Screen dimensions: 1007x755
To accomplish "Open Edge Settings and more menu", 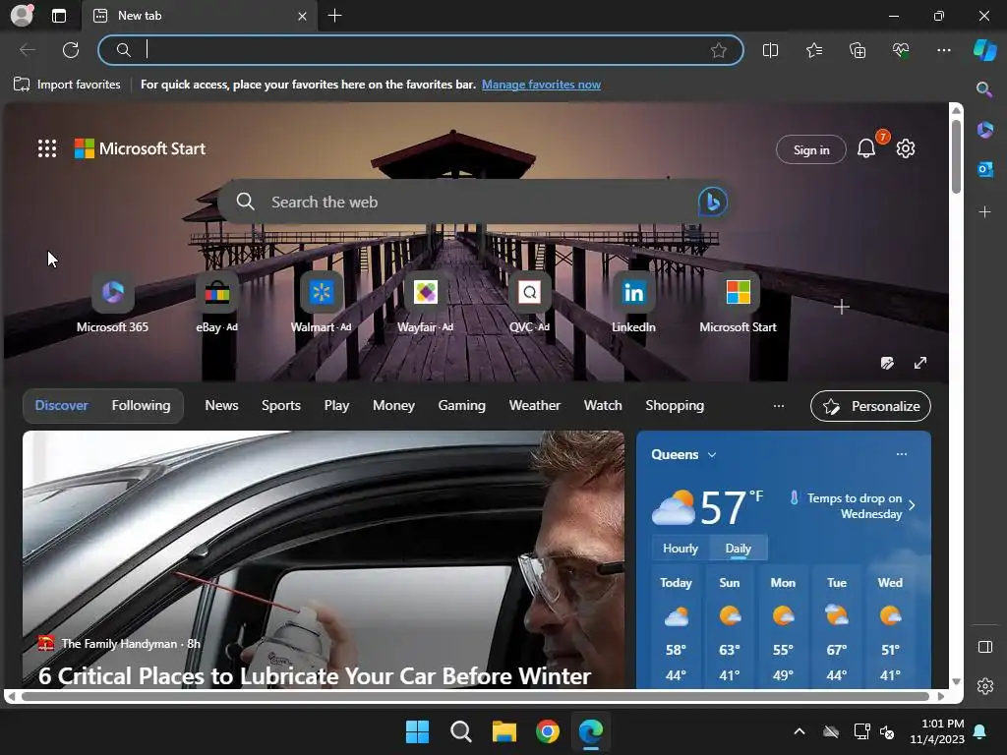I will (x=943, y=50).
